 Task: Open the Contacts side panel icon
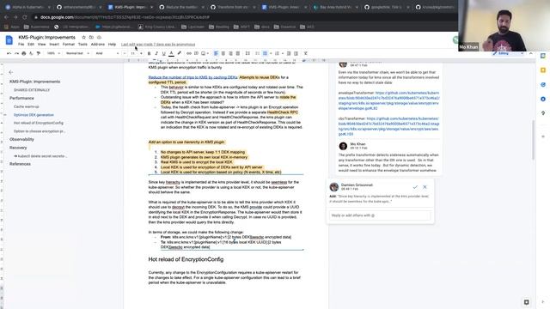click(x=543, y=100)
